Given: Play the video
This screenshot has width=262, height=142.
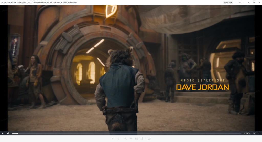Looking at the screenshot, I should (x=3, y=133).
